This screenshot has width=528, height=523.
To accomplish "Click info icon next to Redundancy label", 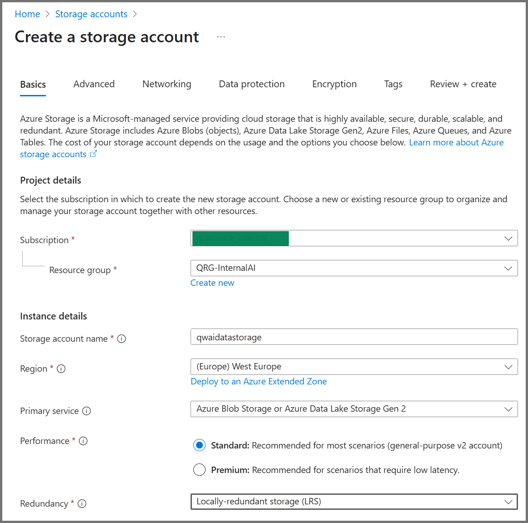I will click(x=82, y=503).
